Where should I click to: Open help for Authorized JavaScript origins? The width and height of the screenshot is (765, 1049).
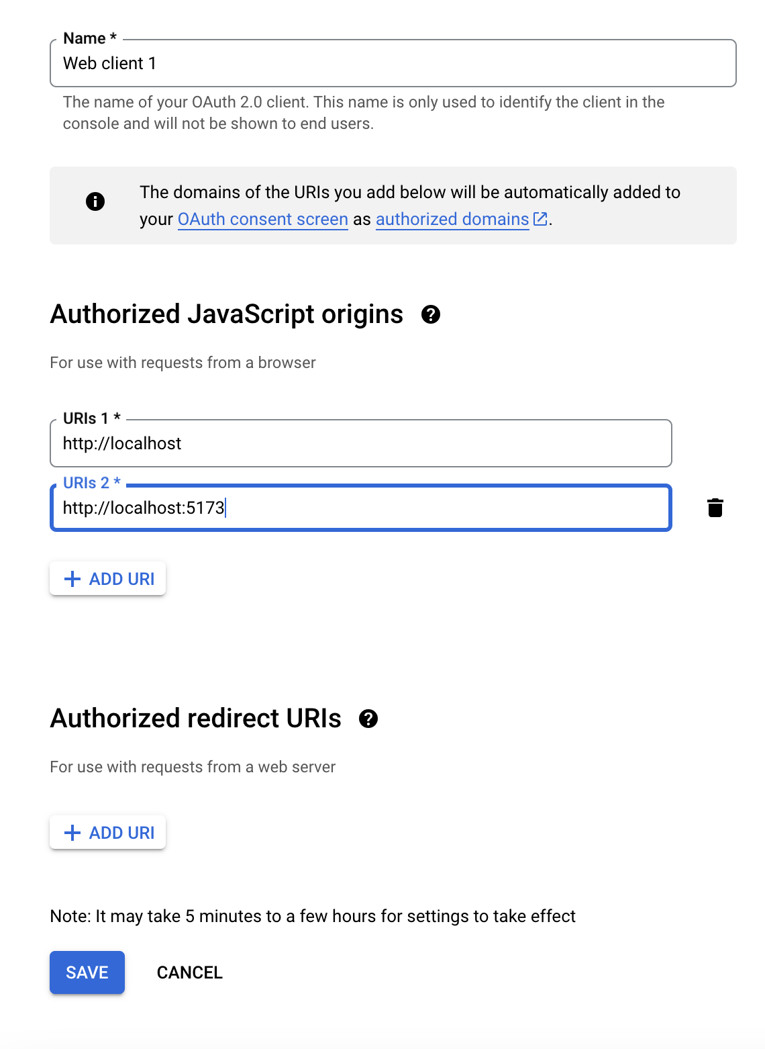point(430,314)
